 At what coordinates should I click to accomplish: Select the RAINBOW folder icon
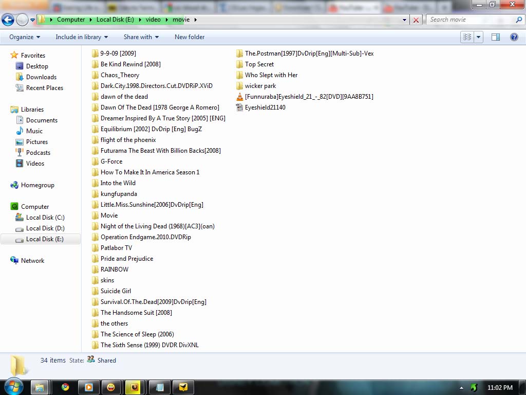[x=95, y=270]
